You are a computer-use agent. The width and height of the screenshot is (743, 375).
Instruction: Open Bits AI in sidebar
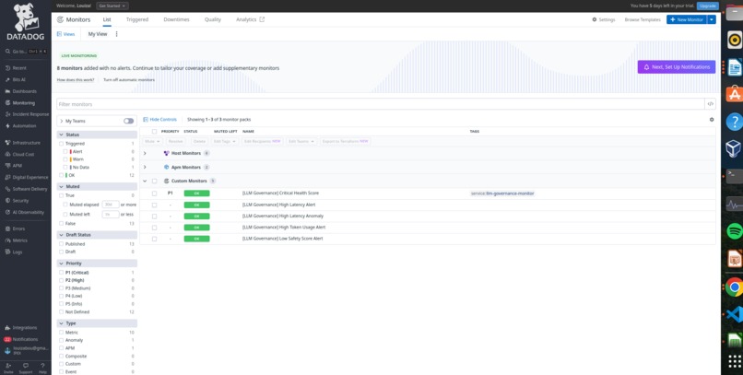click(19, 79)
